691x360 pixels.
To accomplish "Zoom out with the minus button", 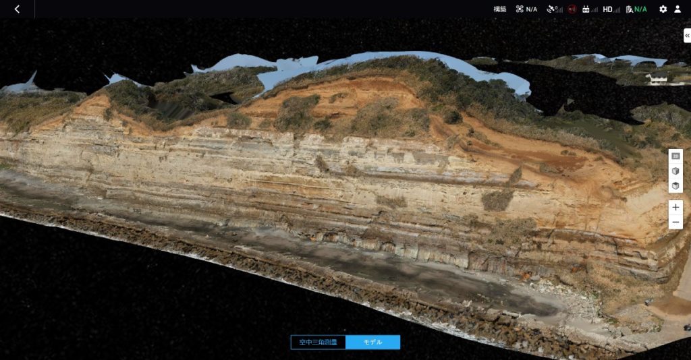I will click(675, 222).
